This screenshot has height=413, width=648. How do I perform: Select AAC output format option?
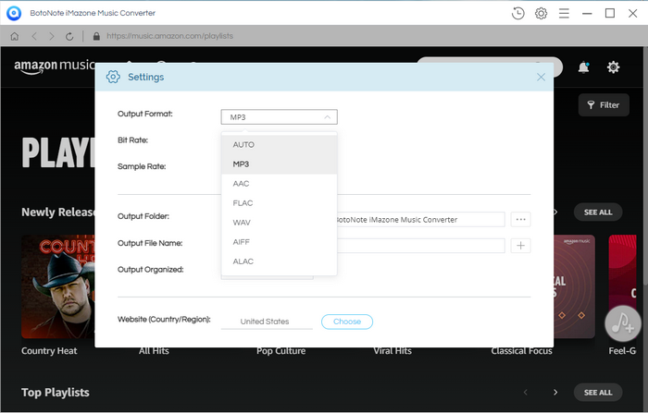tap(280, 184)
